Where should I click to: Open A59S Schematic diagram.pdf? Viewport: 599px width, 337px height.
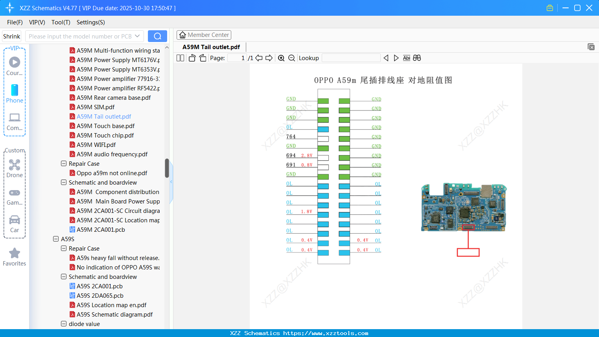tap(111, 315)
